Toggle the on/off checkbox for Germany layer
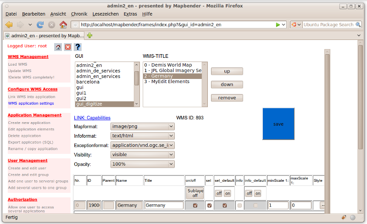 click(195, 206)
